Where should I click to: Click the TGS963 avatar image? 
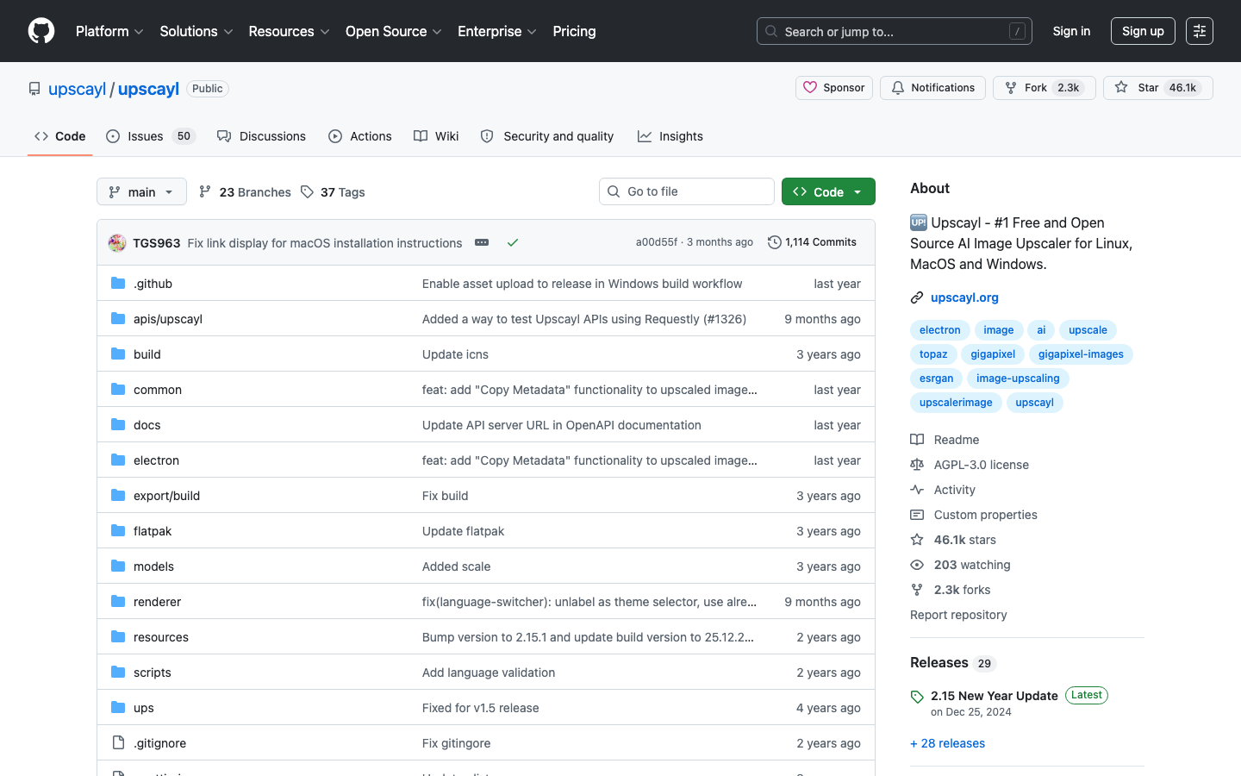click(x=117, y=243)
